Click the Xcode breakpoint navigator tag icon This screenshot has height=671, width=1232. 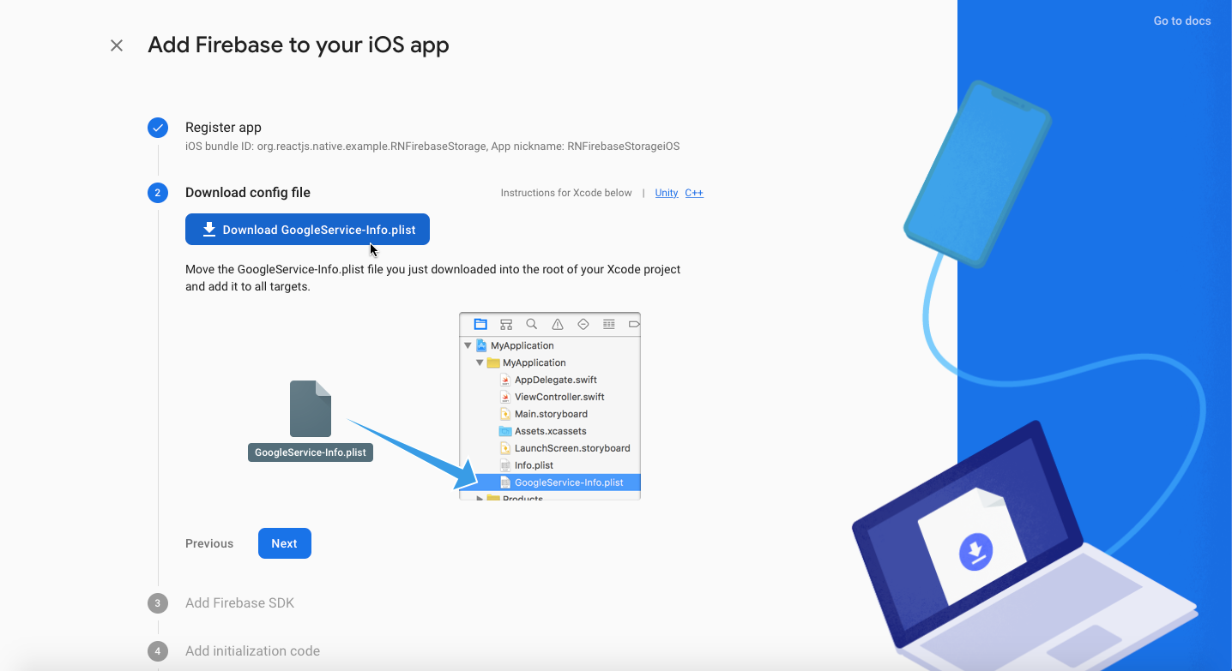pyautogui.click(x=634, y=324)
